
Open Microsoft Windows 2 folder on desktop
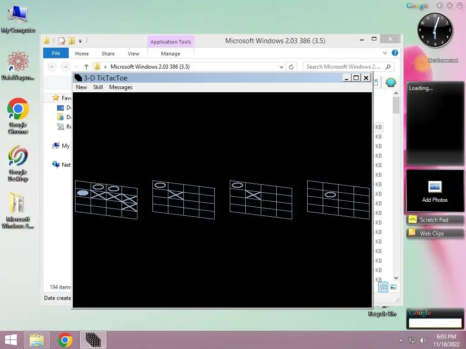pos(18,210)
